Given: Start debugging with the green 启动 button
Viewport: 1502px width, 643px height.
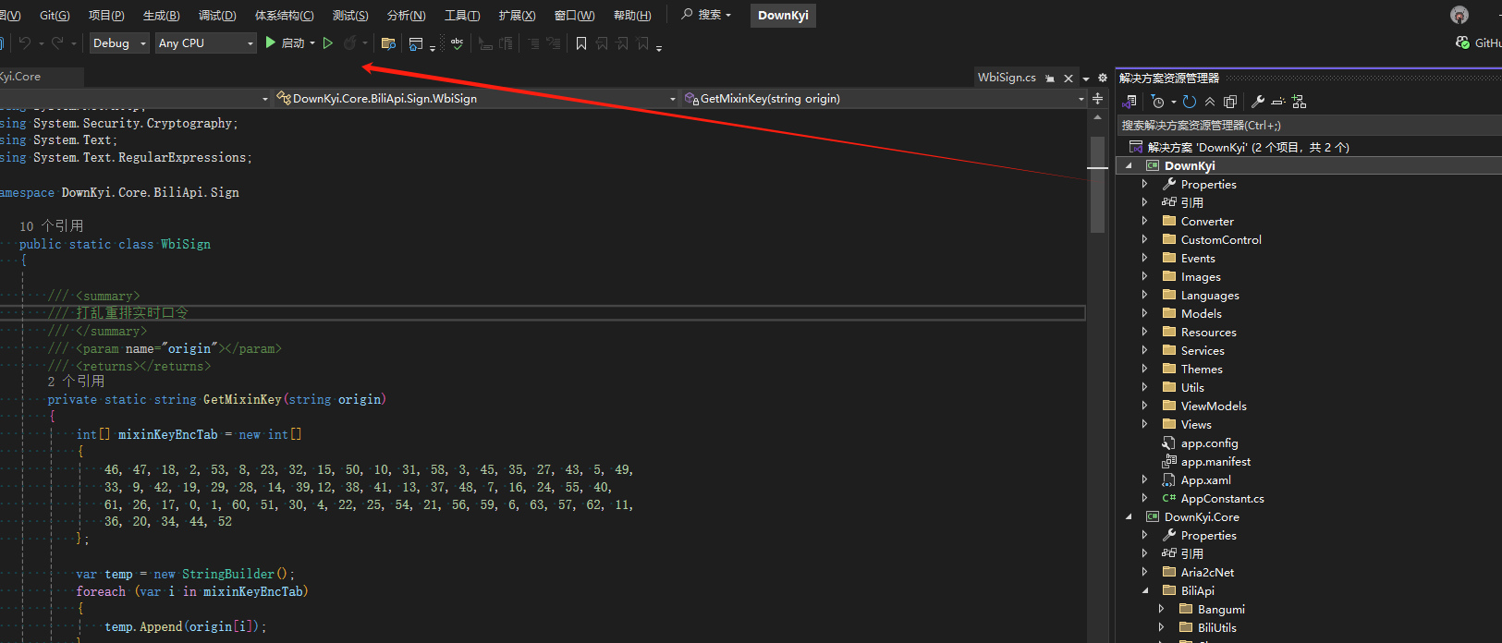Looking at the screenshot, I should click(x=285, y=42).
